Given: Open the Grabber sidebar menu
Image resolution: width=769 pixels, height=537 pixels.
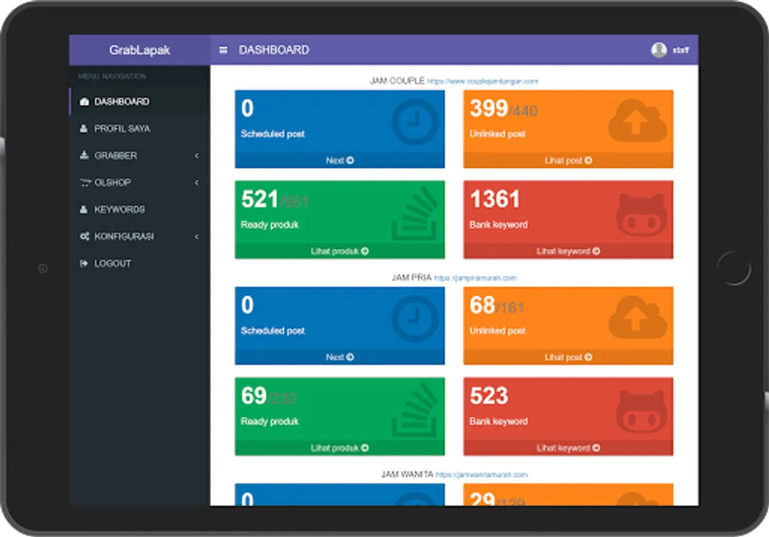Looking at the screenshot, I should tap(139, 155).
